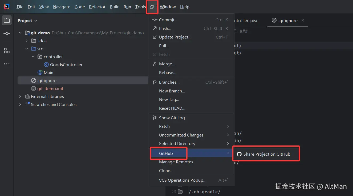Choose Pull... from the Git menu
The height and width of the screenshot is (196, 353).
click(191, 46)
